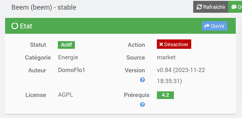The image size is (242, 118).
Task: Click the X icon in Désactiver
Action: (x=161, y=44)
